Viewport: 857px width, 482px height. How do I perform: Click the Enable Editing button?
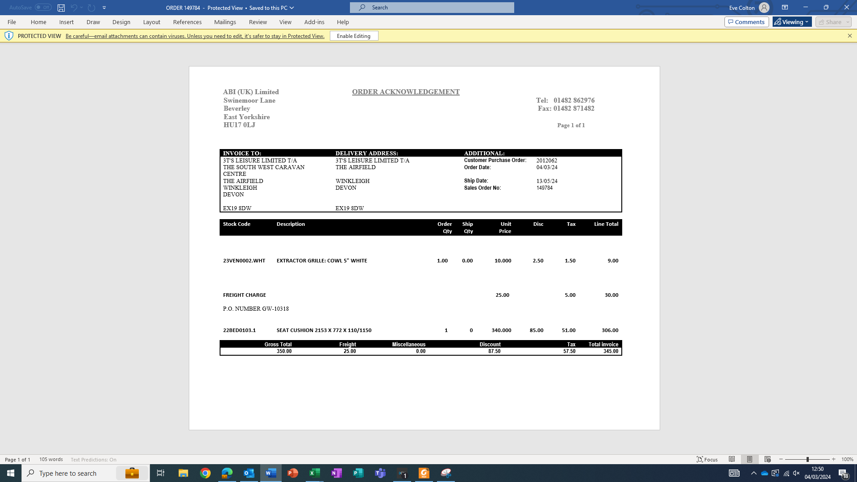[354, 36]
